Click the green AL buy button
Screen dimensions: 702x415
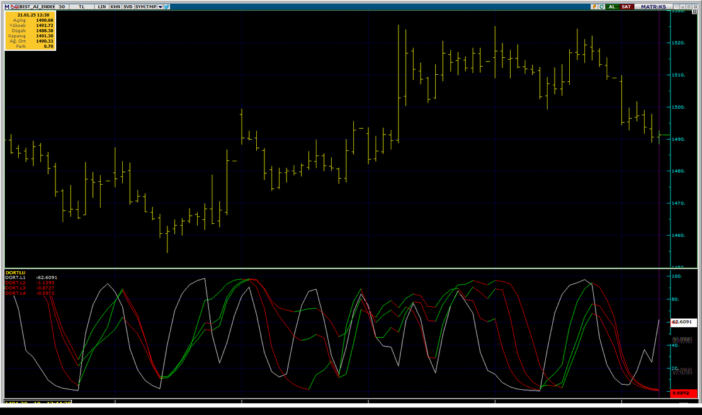tap(612, 6)
